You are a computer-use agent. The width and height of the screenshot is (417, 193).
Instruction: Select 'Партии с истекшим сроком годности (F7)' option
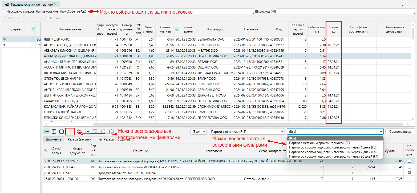319,143
